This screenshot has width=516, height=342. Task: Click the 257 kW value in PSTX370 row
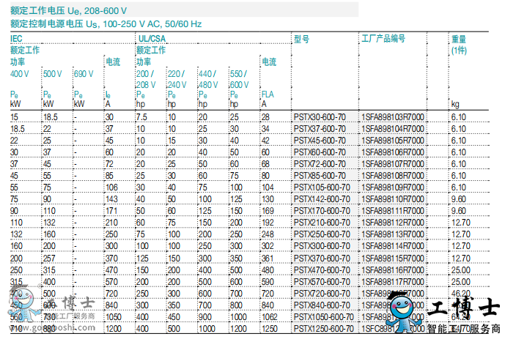49,259
